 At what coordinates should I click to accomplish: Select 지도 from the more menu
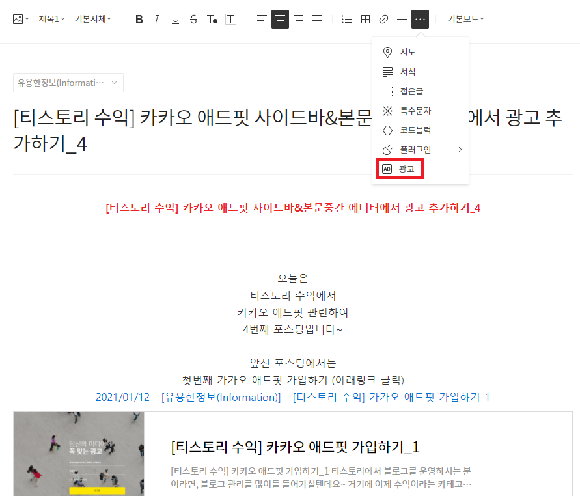[x=421, y=52]
